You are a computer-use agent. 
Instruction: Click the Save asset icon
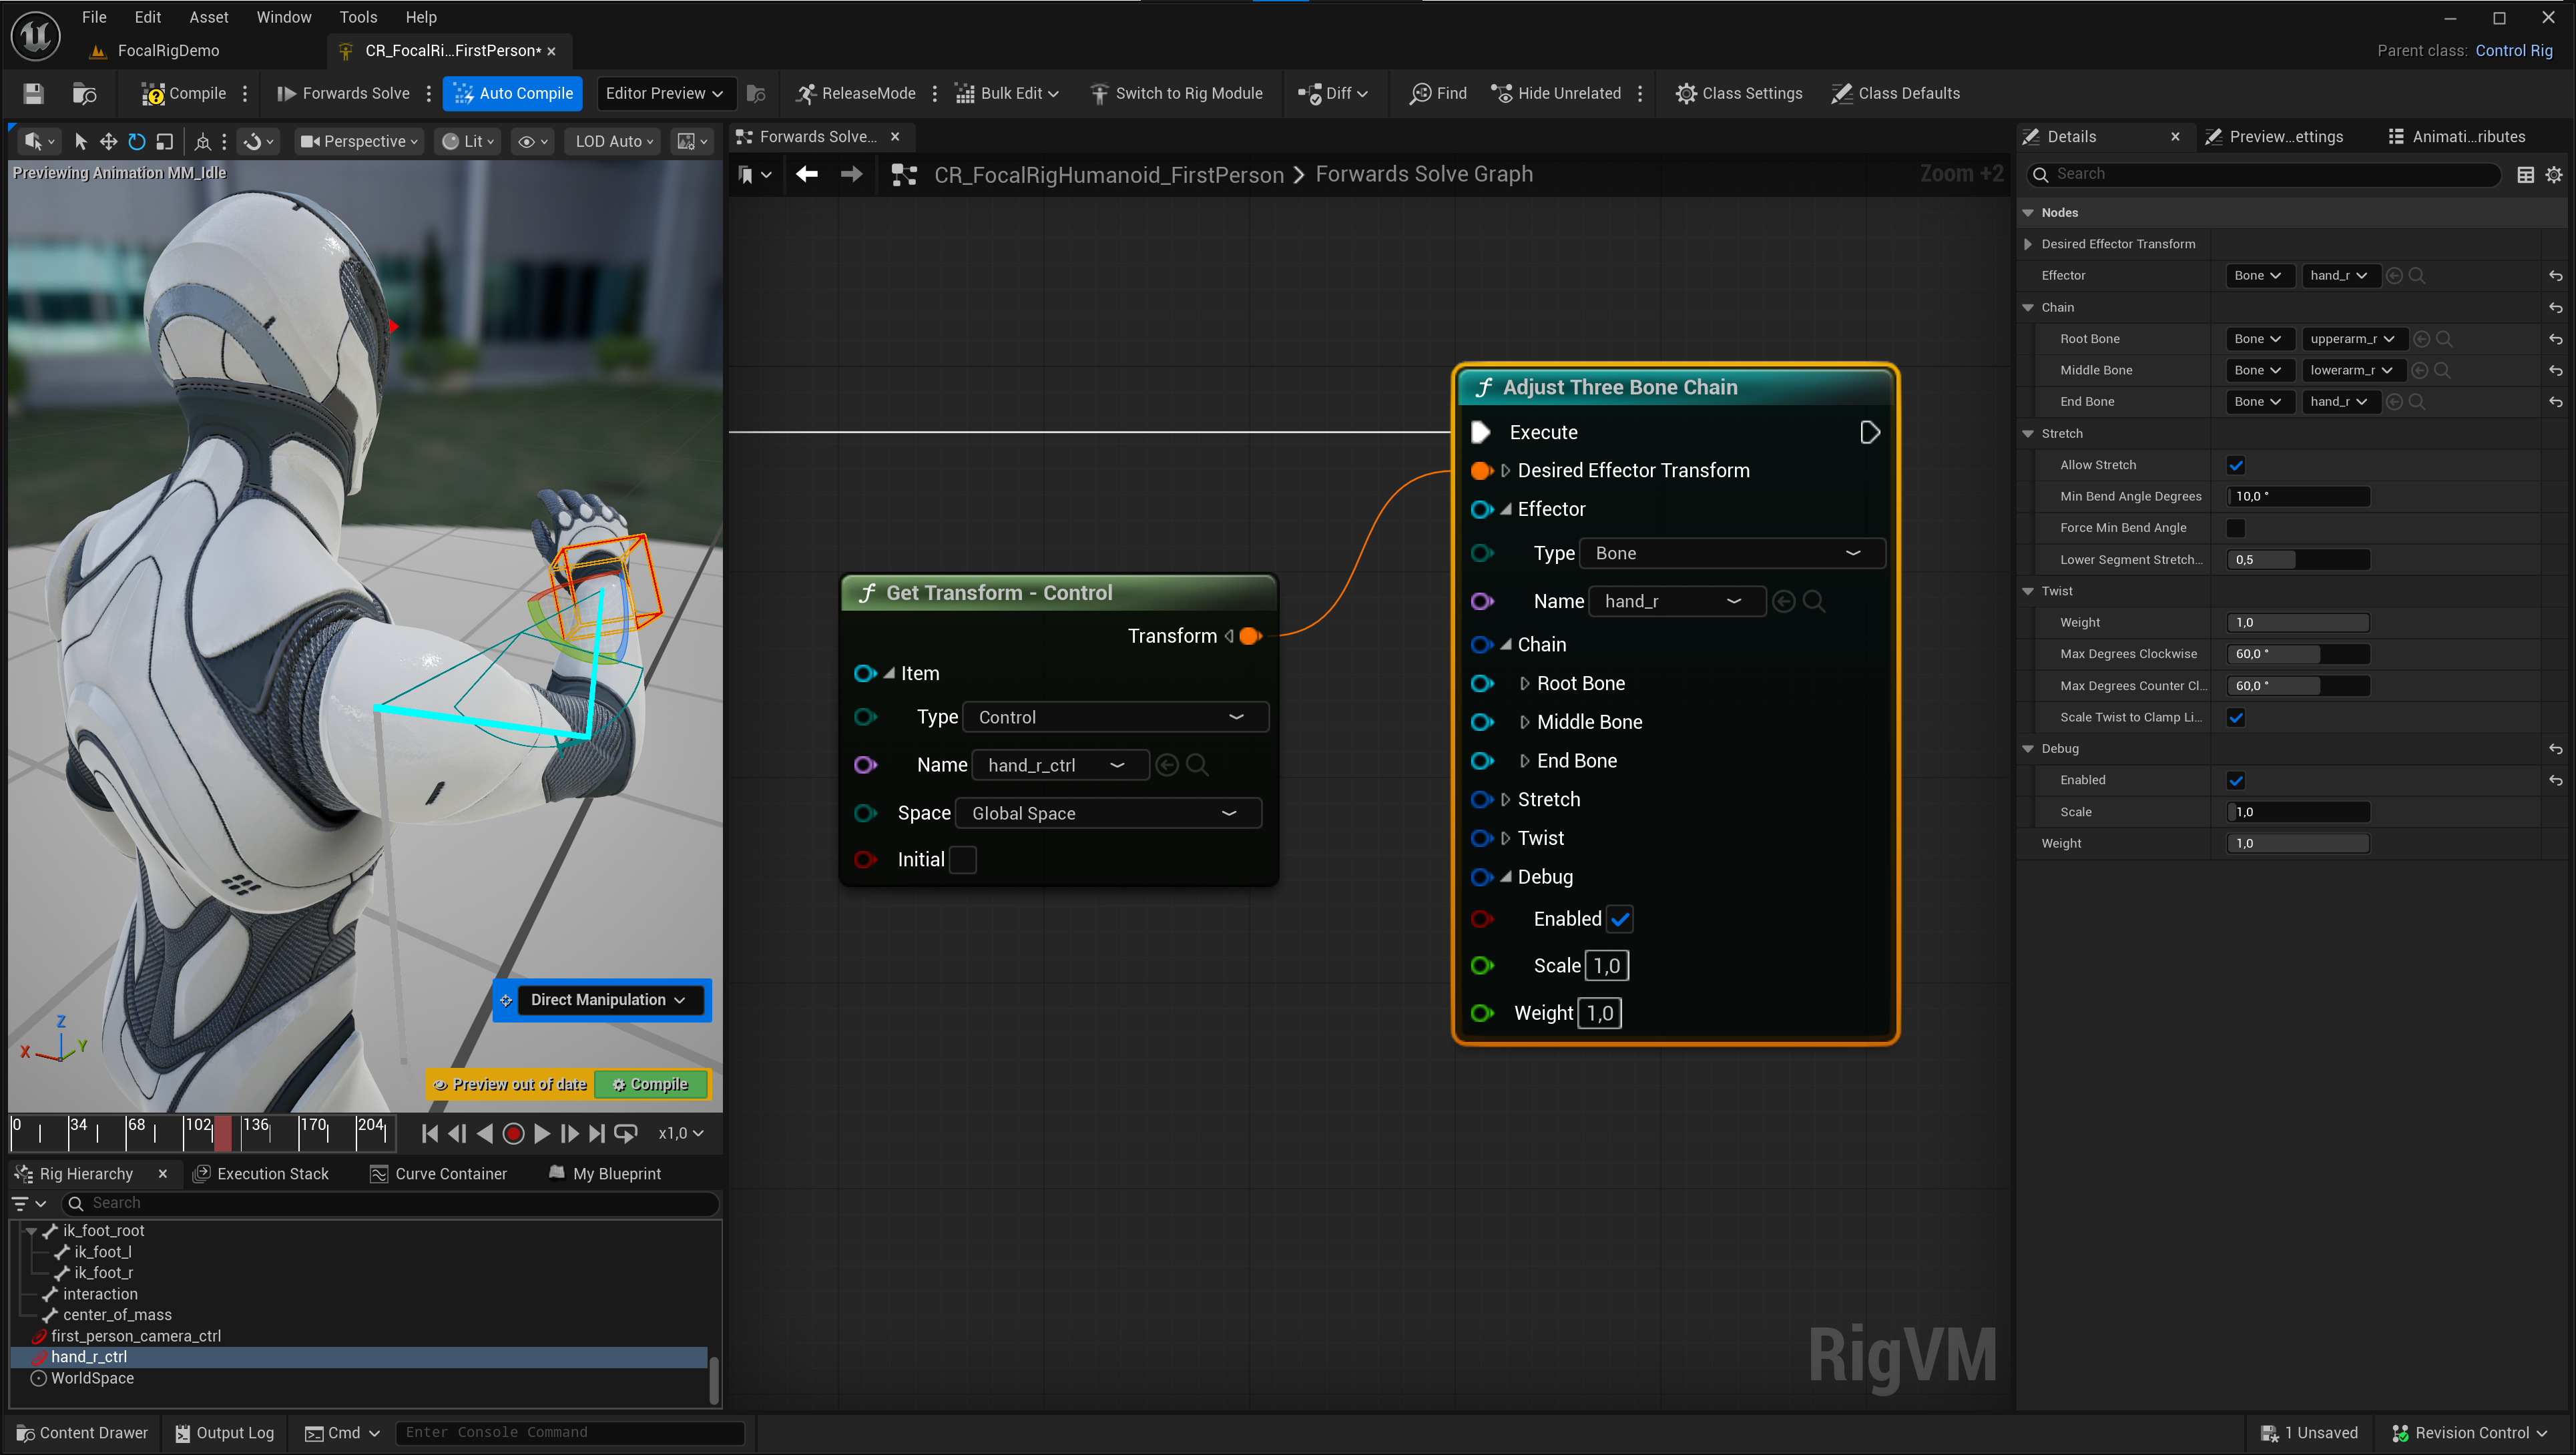[x=33, y=93]
